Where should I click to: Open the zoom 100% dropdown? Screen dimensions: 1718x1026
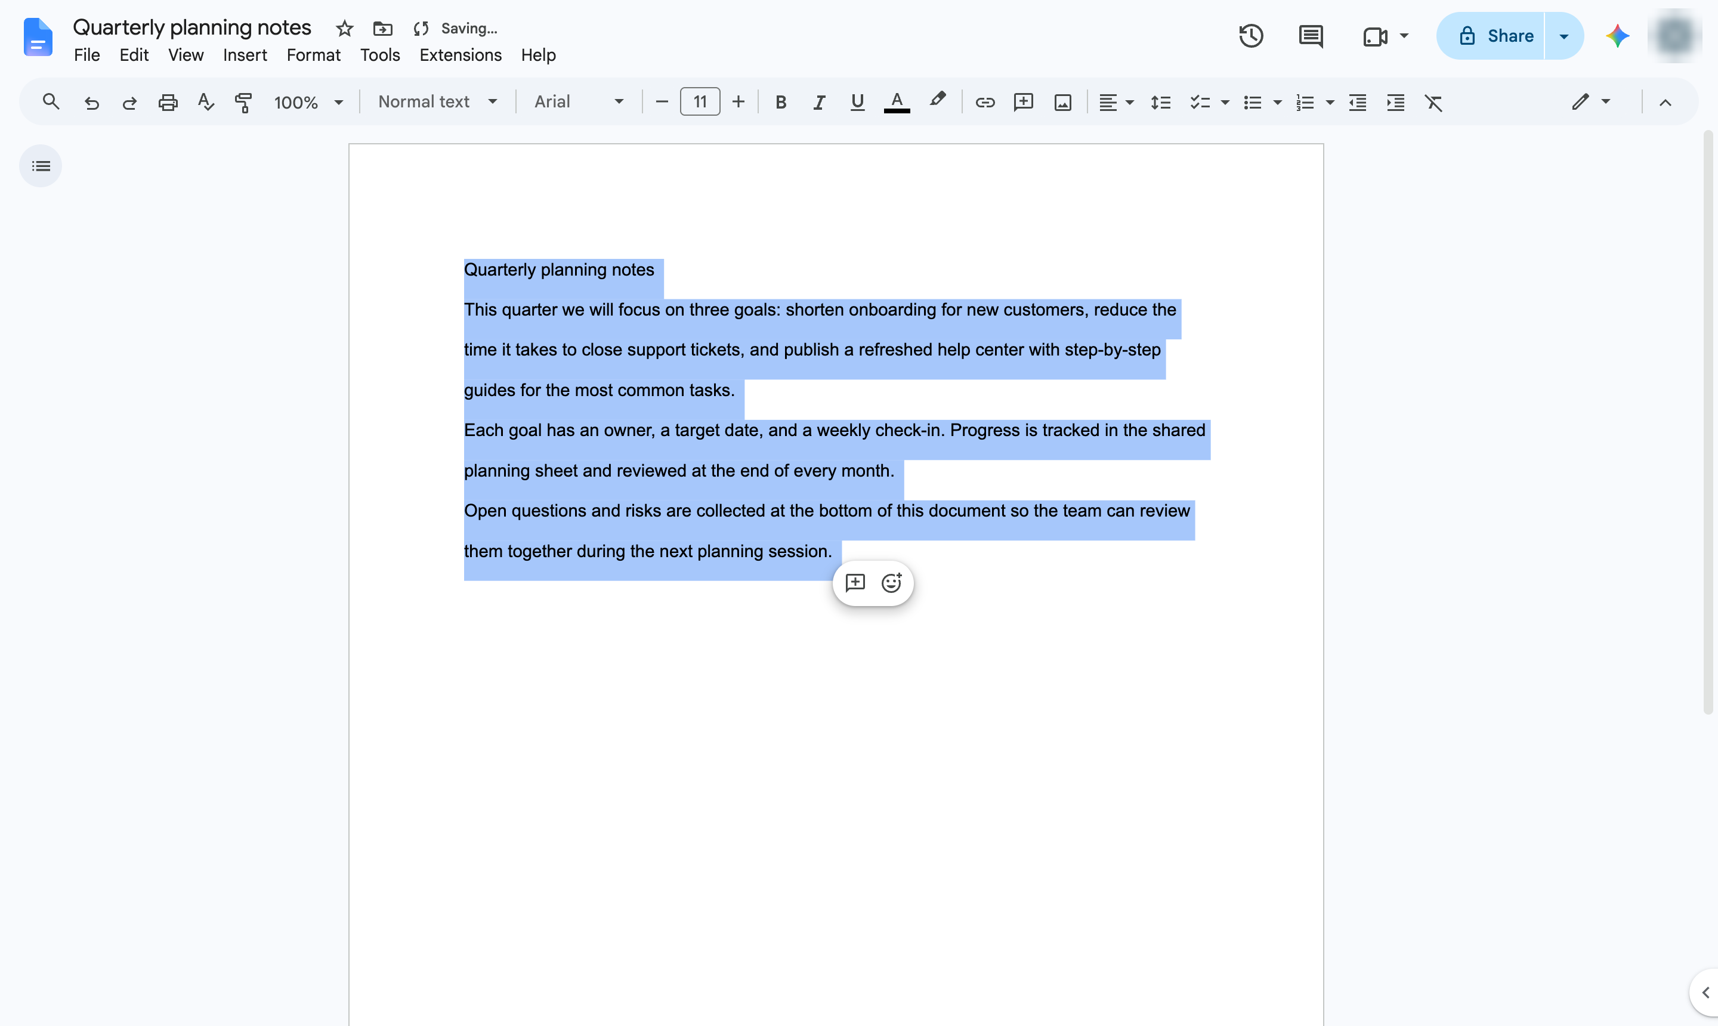click(308, 103)
